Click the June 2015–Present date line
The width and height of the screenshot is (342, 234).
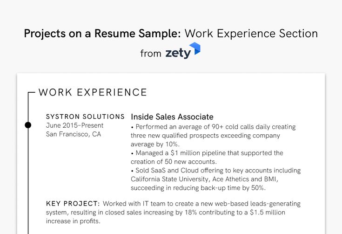pyautogui.click(x=74, y=125)
